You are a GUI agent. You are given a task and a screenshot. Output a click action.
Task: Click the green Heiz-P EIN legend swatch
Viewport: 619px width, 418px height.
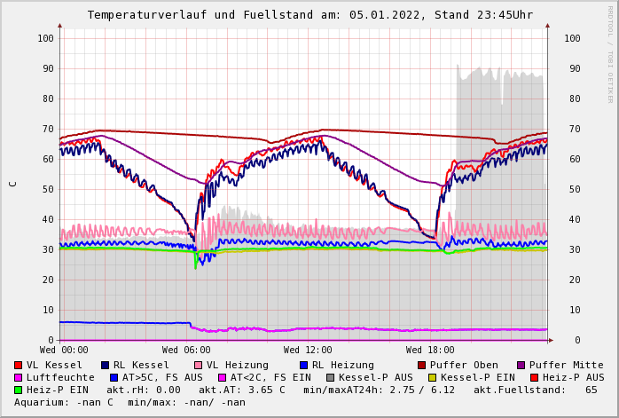18,390
